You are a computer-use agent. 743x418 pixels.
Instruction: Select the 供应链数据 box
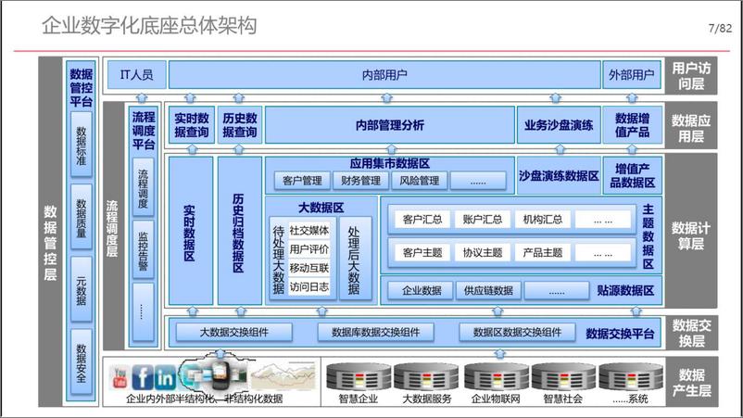point(488,290)
